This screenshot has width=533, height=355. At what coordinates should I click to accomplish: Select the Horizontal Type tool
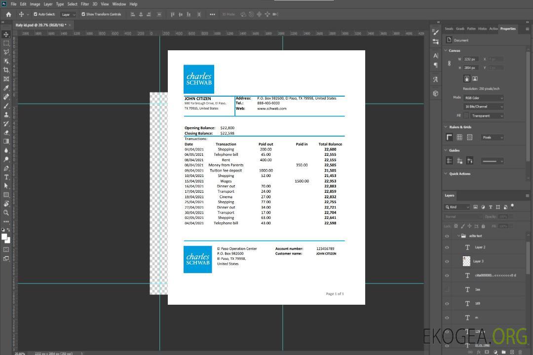pyautogui.click(x=6, y=177)
